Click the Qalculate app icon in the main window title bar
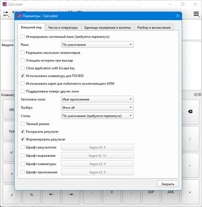The width and height of the screenshot is (202, 207). point(5,4)
